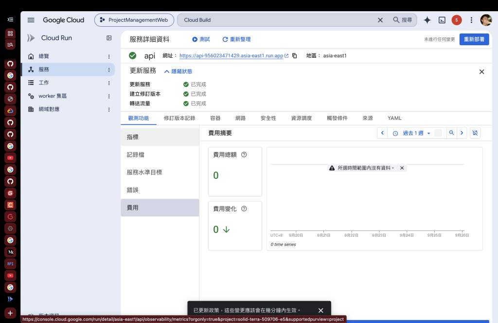
Task: Open more options for 總覽
Action: tap(109, 56)
